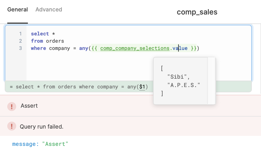Click the scrollbar inside the value preview popup
261x164 pixels.
(x=211, y=80)
